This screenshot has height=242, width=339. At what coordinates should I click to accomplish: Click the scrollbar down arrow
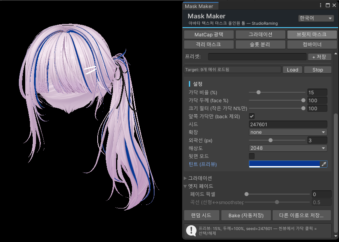335,236
